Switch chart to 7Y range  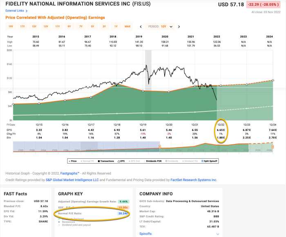click(81, 27)
